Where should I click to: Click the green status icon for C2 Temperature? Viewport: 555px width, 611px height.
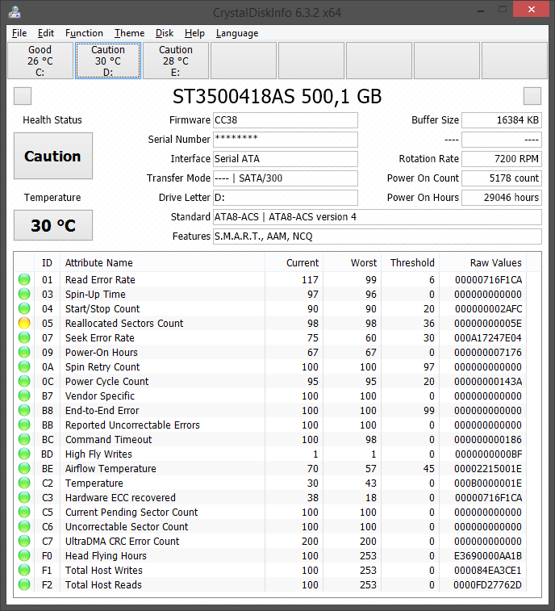click(24, 483)
